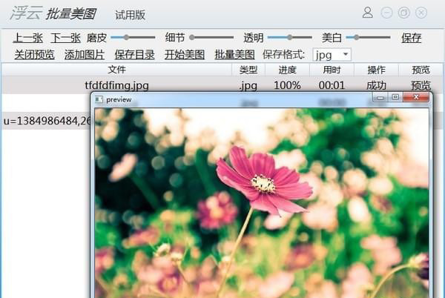This screenshot has width=445, height=298.
Task: Sort by the 操作 column header
Action: tap(376, 70)
